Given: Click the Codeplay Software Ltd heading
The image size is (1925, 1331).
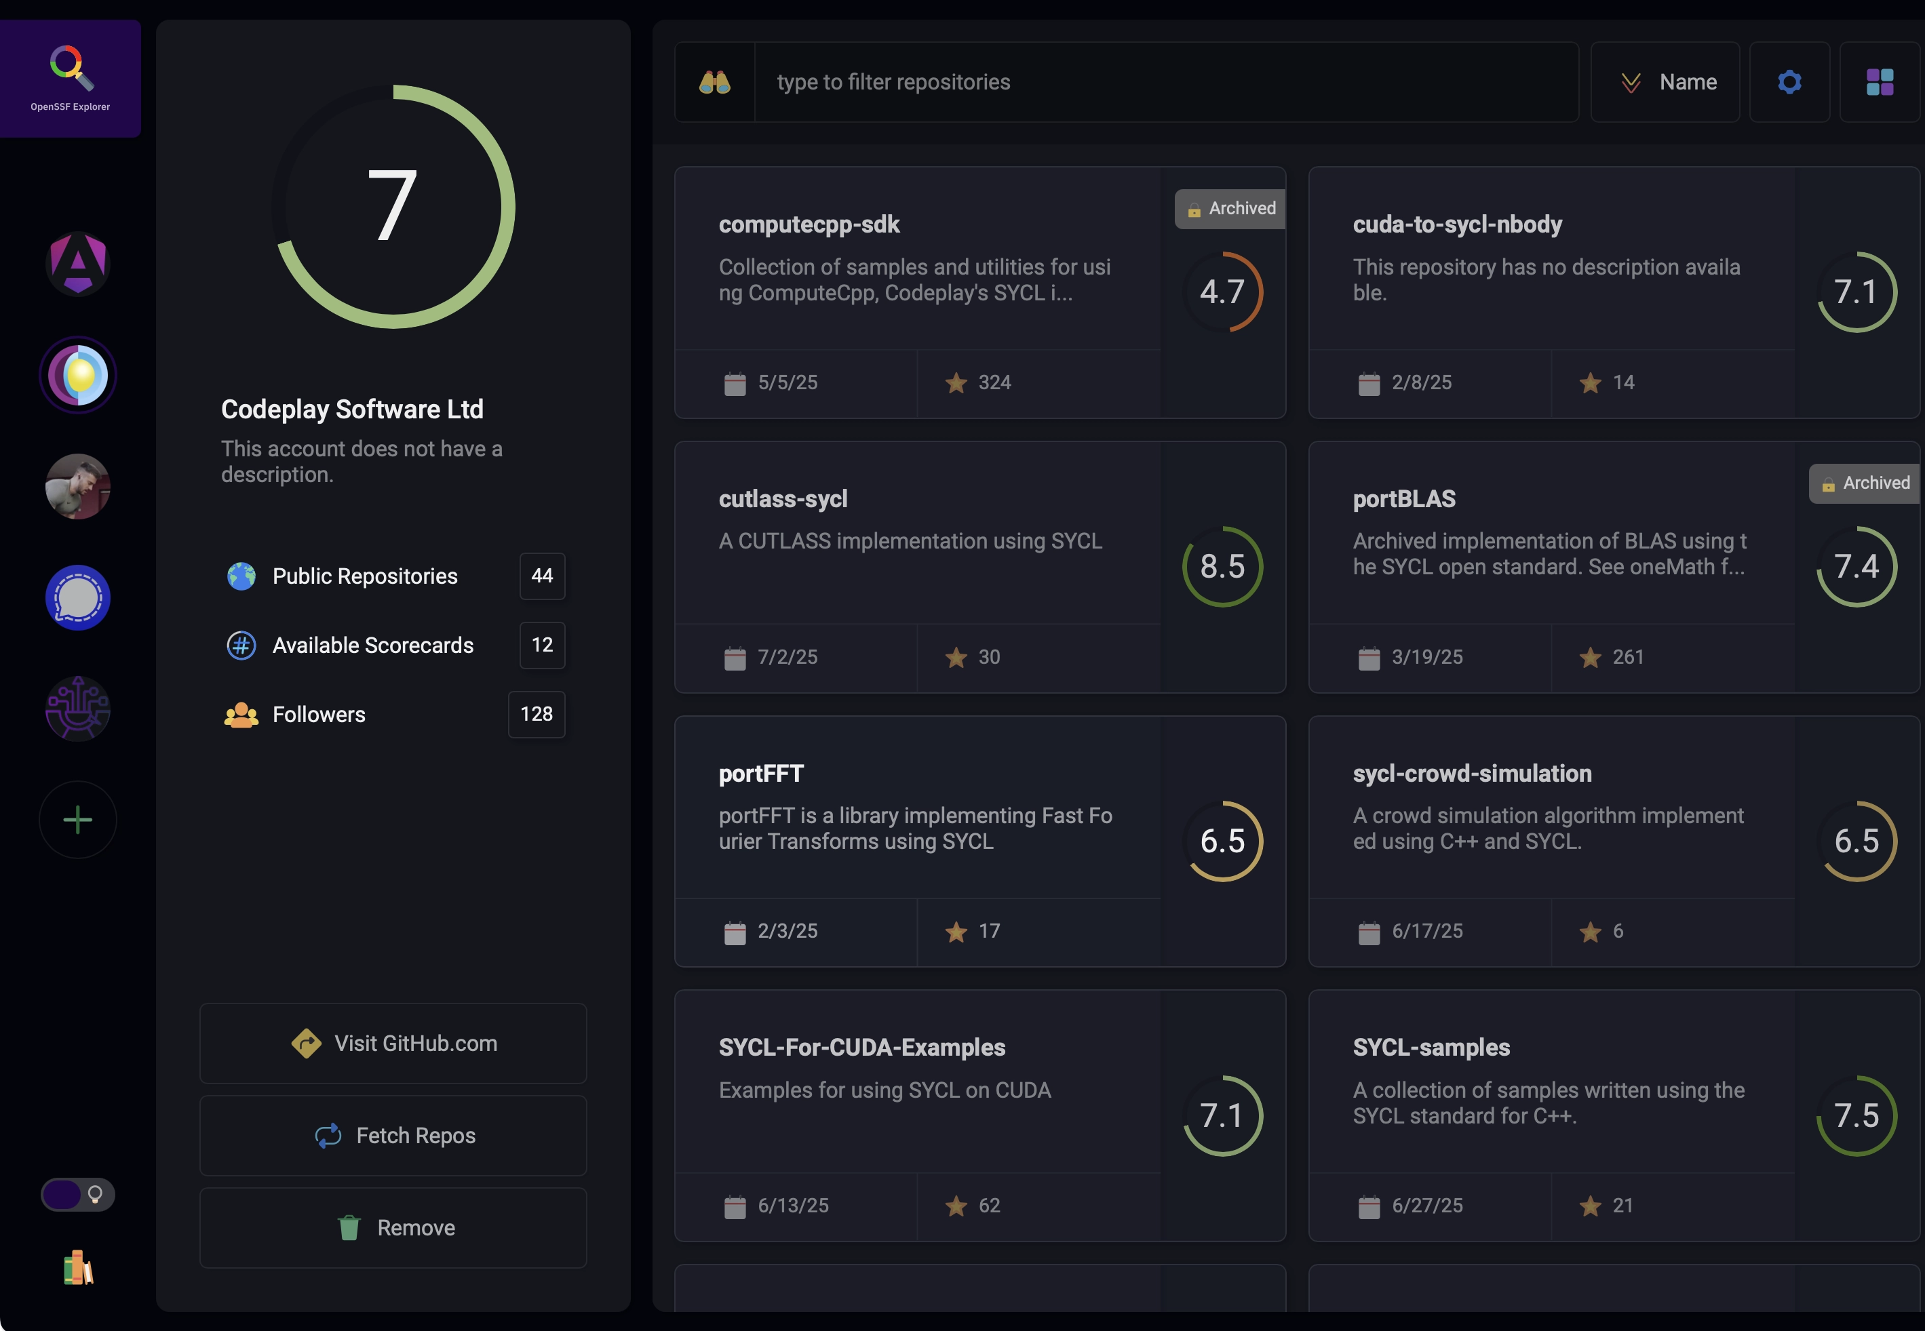Looking at the screenshot, I should coord(352,410).
